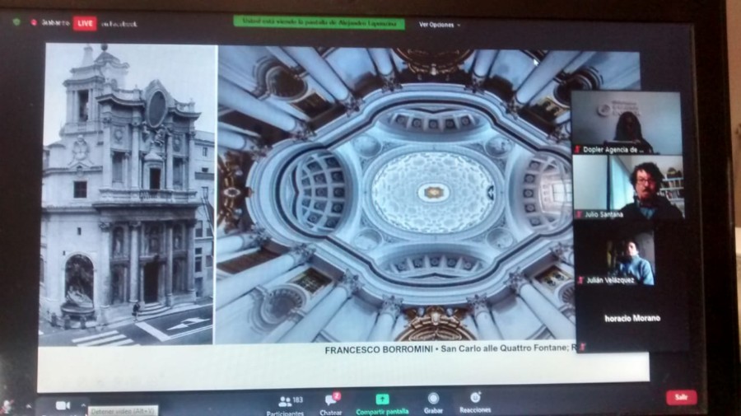Click the green screen-sharing notification banner
Image resolution: width=741 pixels, height=416 pixels.
click(x=319, y=22)
